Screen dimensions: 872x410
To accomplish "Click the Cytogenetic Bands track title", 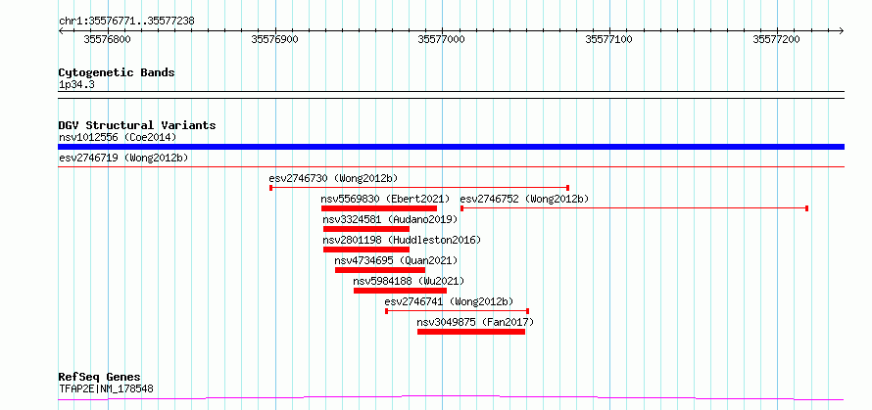I will click(117, 72).
